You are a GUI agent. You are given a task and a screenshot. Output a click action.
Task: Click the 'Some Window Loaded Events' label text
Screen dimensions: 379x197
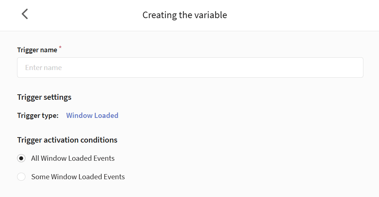click(x=78, y=177)
